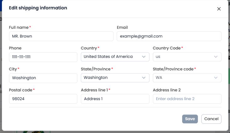Click the Full name input field
Viewport: 230px width, 133px height.
click(x=61, y=36)
